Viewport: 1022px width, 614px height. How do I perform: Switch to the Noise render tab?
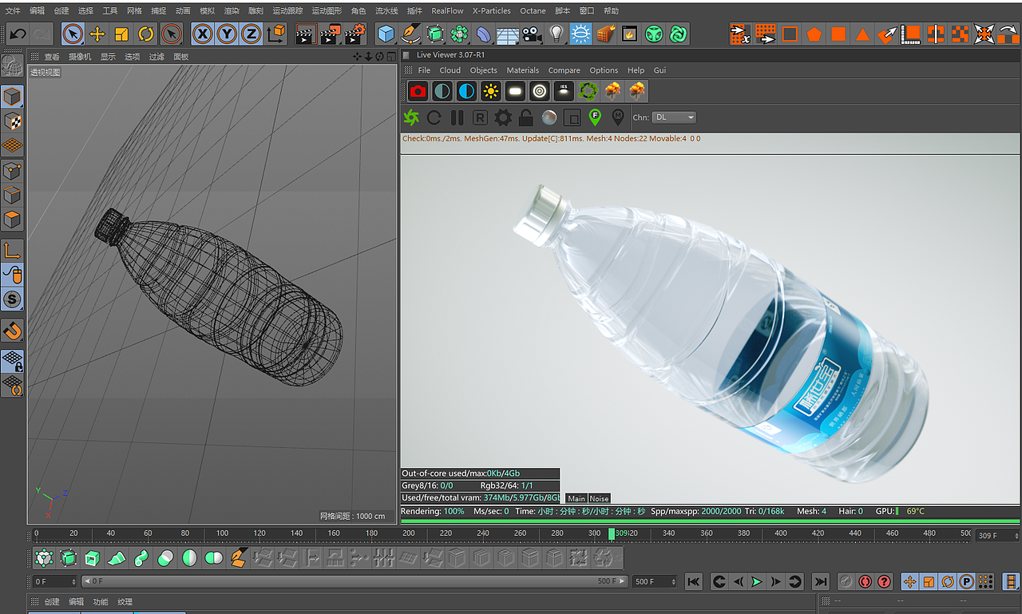pos(599,498)
